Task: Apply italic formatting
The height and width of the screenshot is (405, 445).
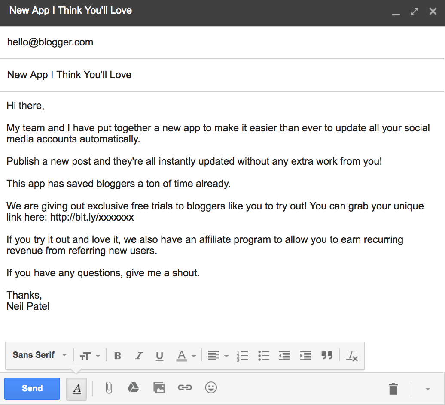Action: tap(138, 355)
